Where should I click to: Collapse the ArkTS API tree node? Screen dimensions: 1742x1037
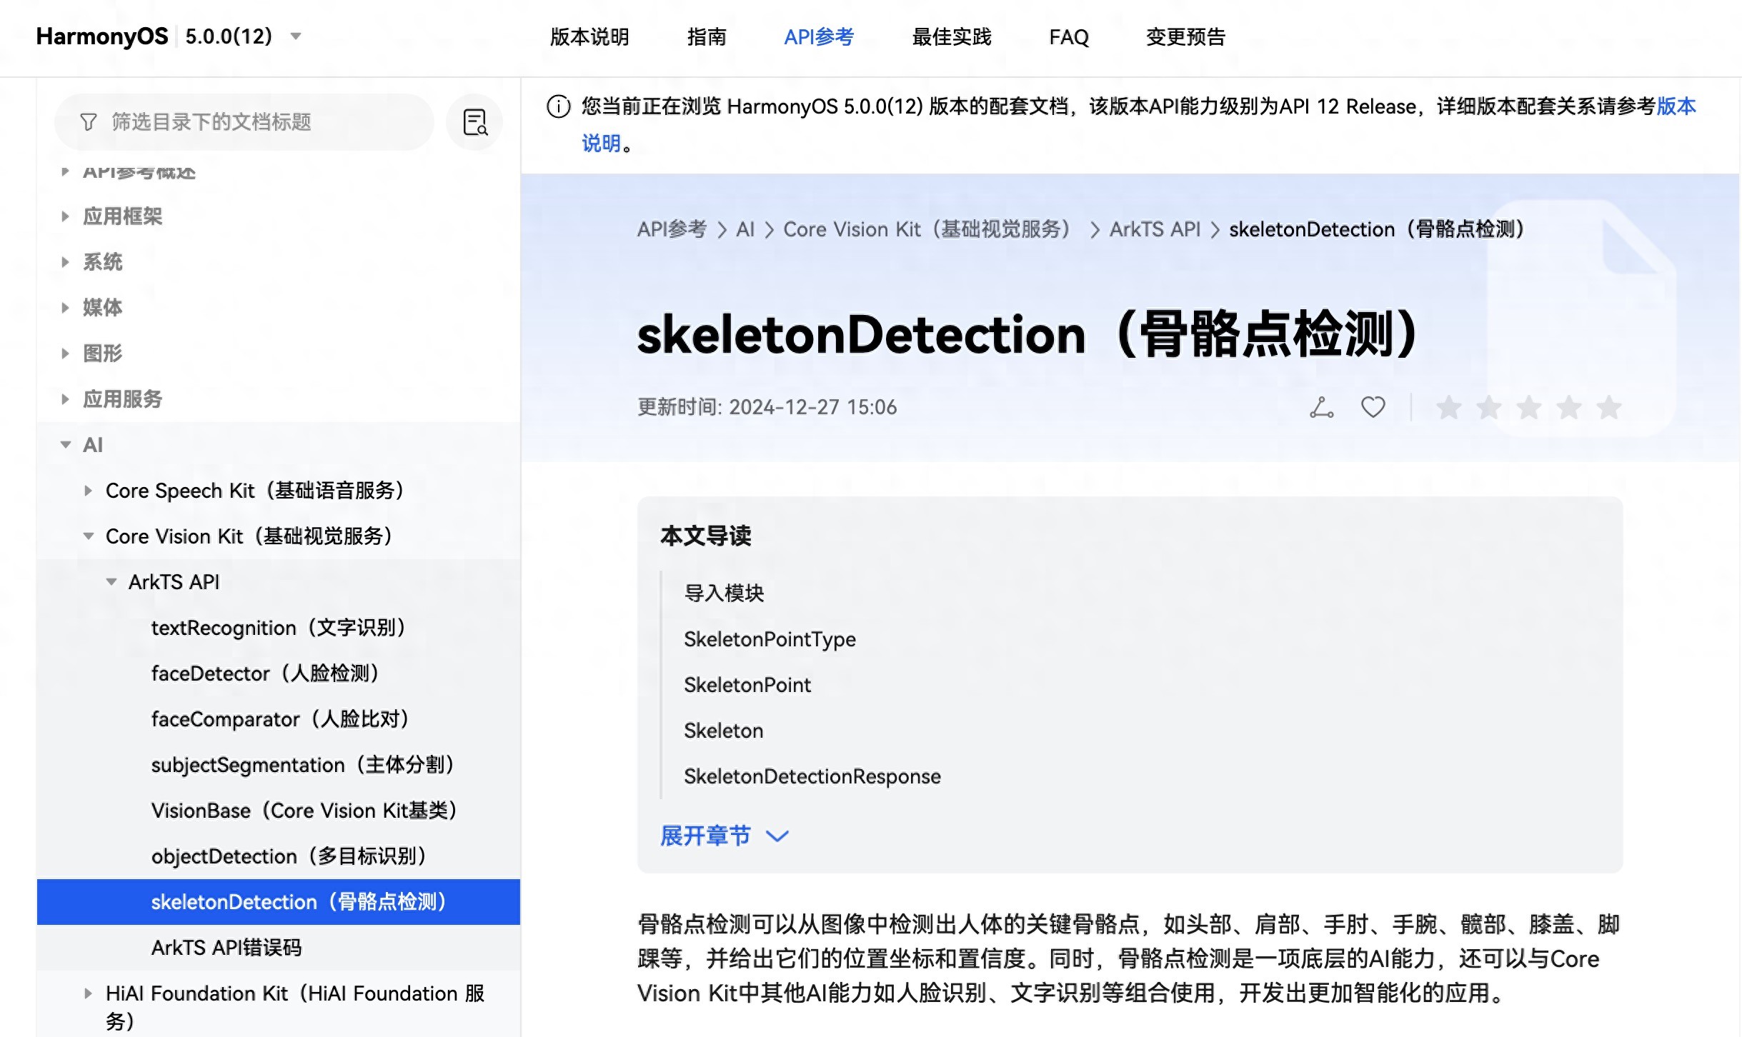(111, 582)
